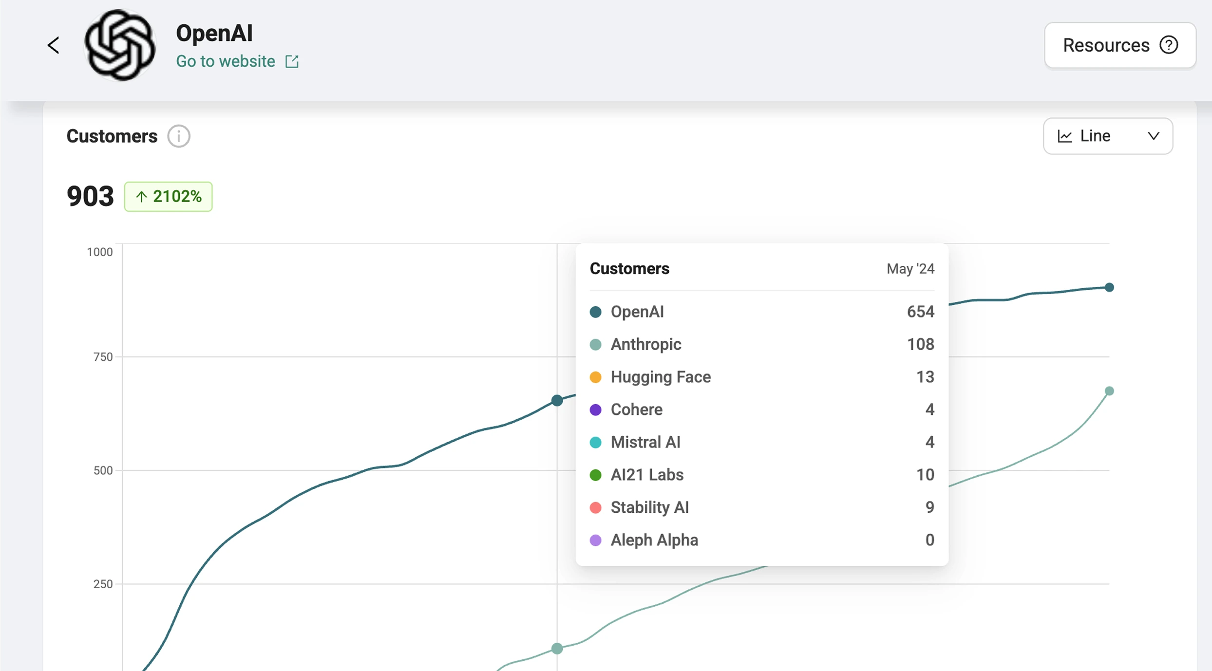Click the Stability AI label in tooltip
Image resolution: width=1212 pixels, height=671 pixels.
coord(650,507)
